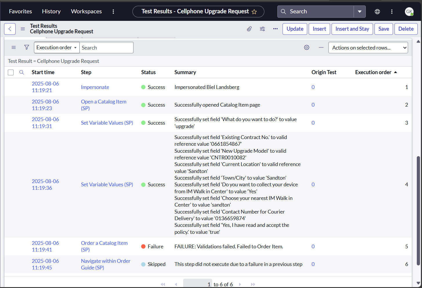
Task: Click the list search input field
Action: (106, 48)
